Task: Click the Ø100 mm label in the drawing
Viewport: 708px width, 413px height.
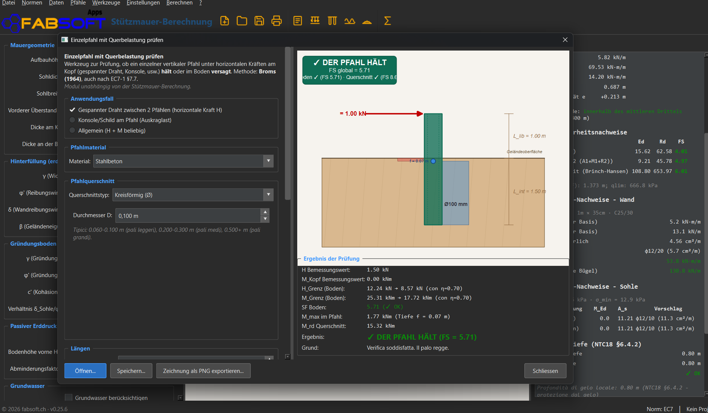Action: click(456, 204)
